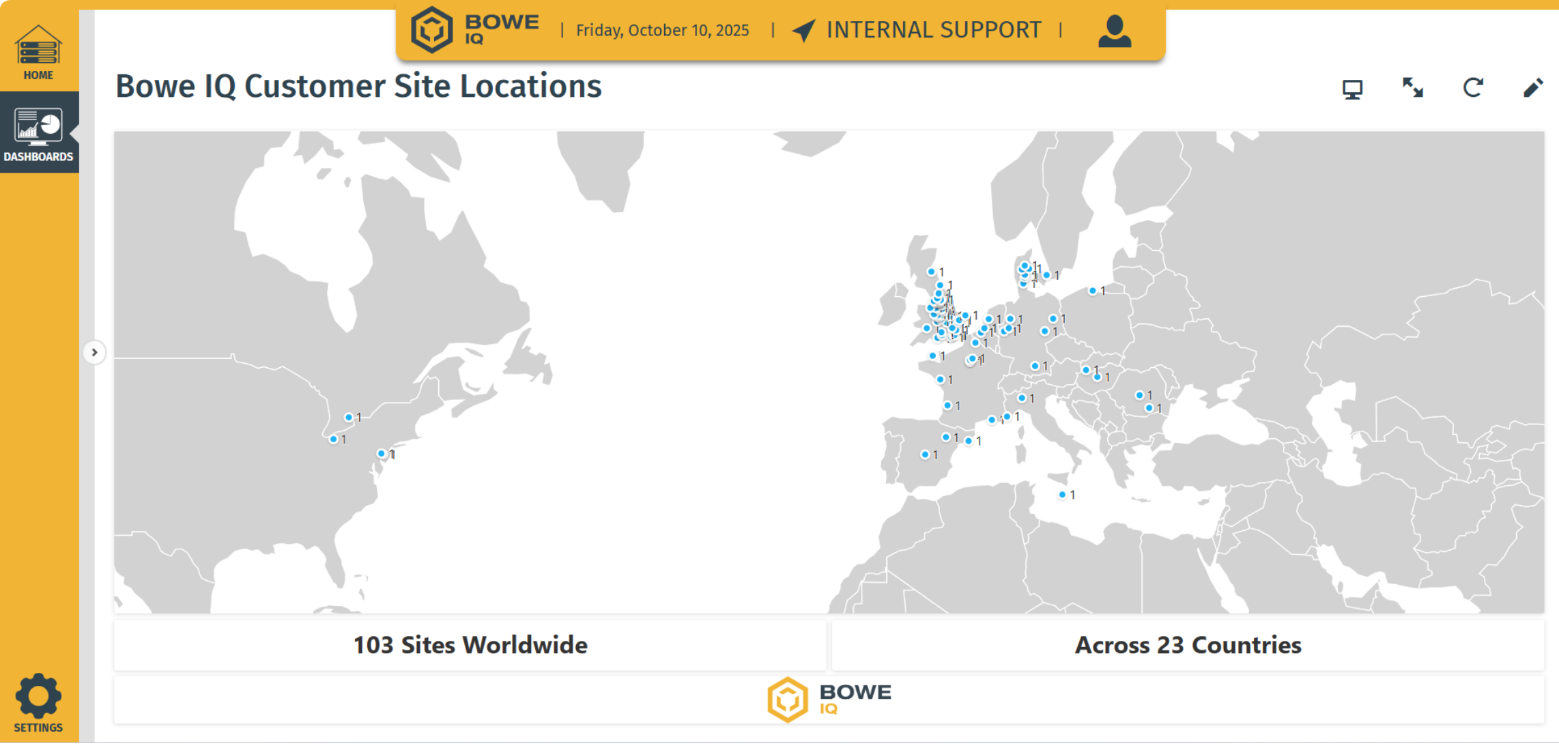This screenshot has height=750, width=1559.
Task: Enter fullscreen with expand arrows icon
Action: pos(1412,88)
